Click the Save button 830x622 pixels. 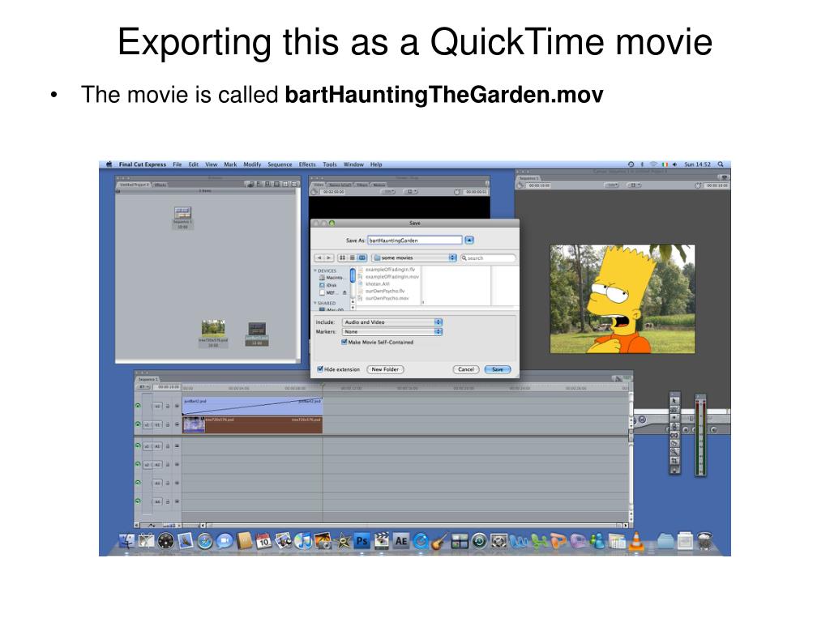click(x=498, y=369)
